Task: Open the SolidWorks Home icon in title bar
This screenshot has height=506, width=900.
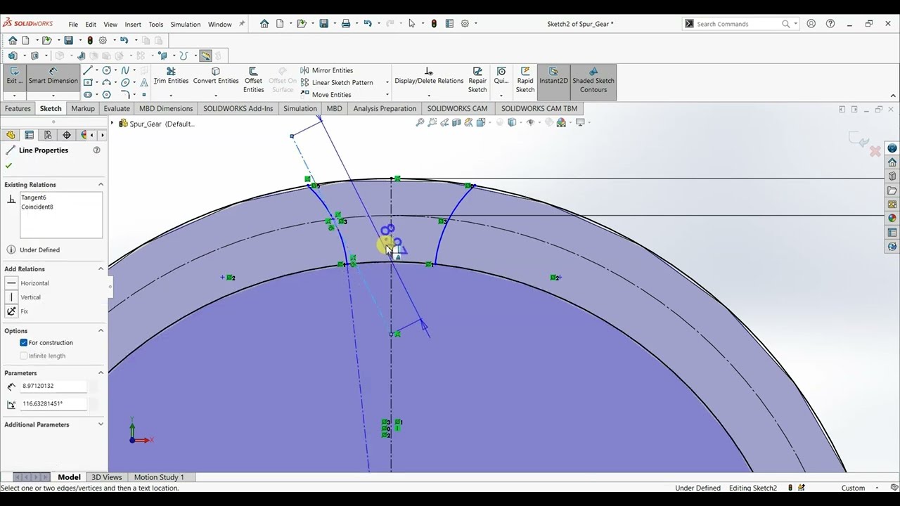Action: pyautogui.click(x=264, y=24)
